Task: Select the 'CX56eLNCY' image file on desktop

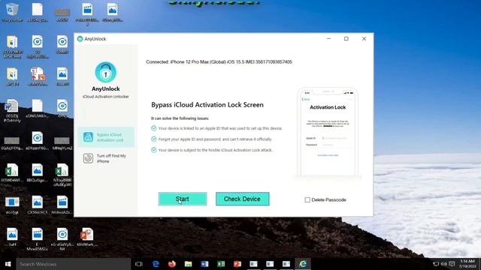Action: [x=37, y=205]
